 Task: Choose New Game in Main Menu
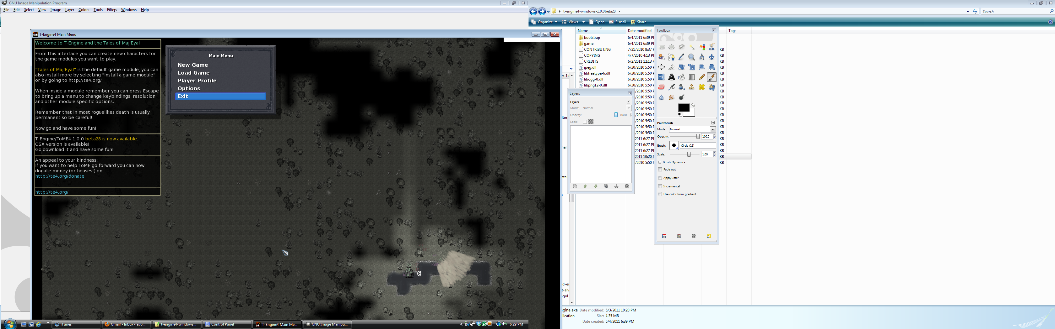[193, 65]
